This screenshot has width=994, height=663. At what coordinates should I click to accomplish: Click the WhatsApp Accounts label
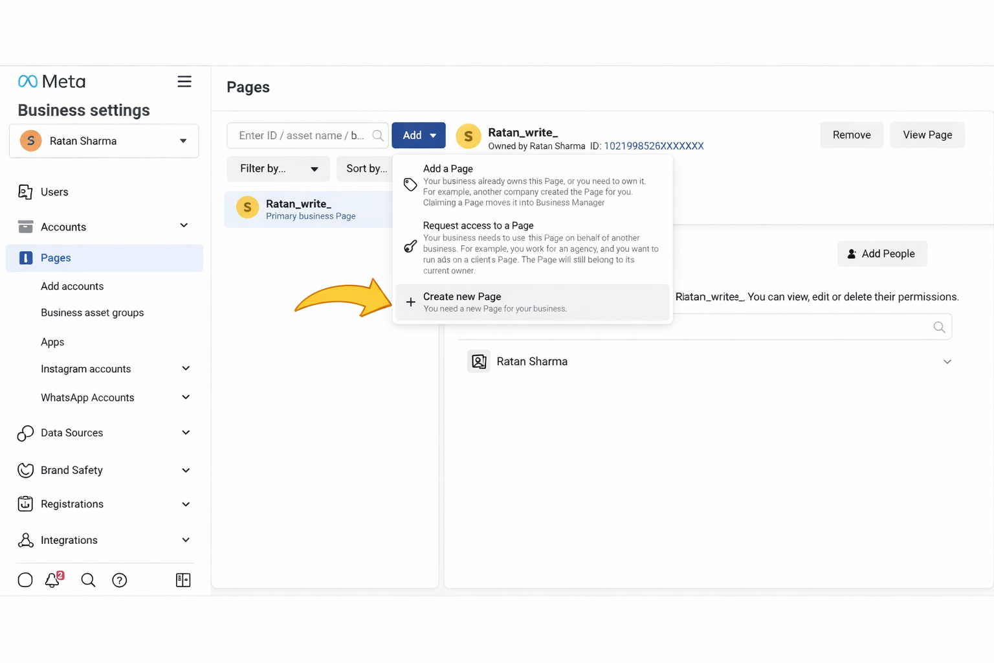[87, 398]
